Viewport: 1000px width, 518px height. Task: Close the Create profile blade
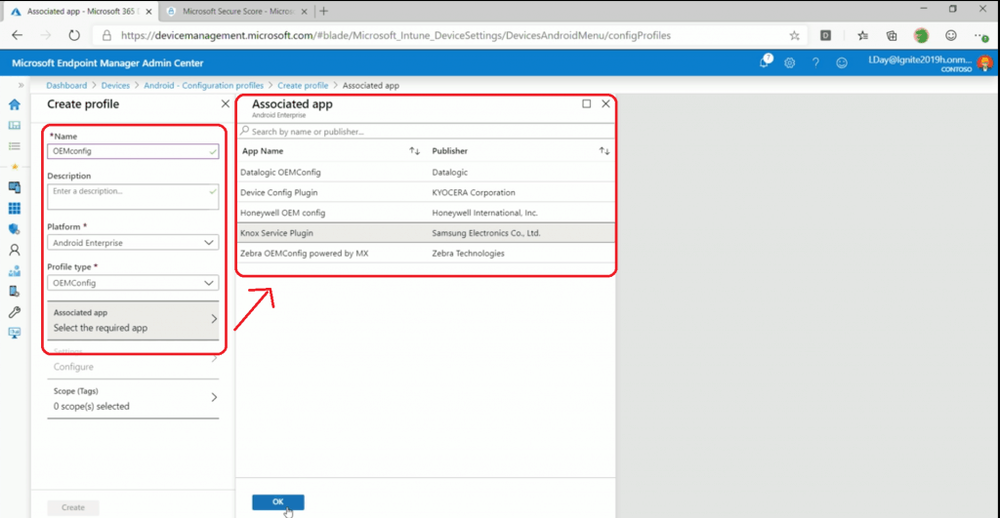coord(226,103)
